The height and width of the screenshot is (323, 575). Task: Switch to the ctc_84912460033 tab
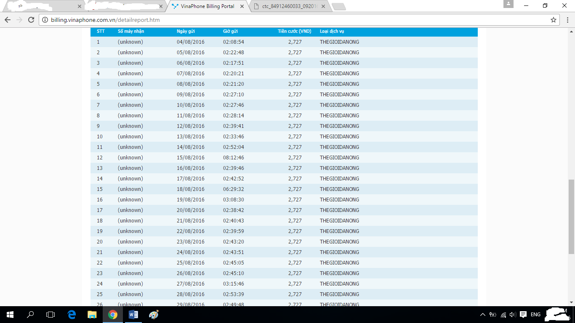coord(290,6)
